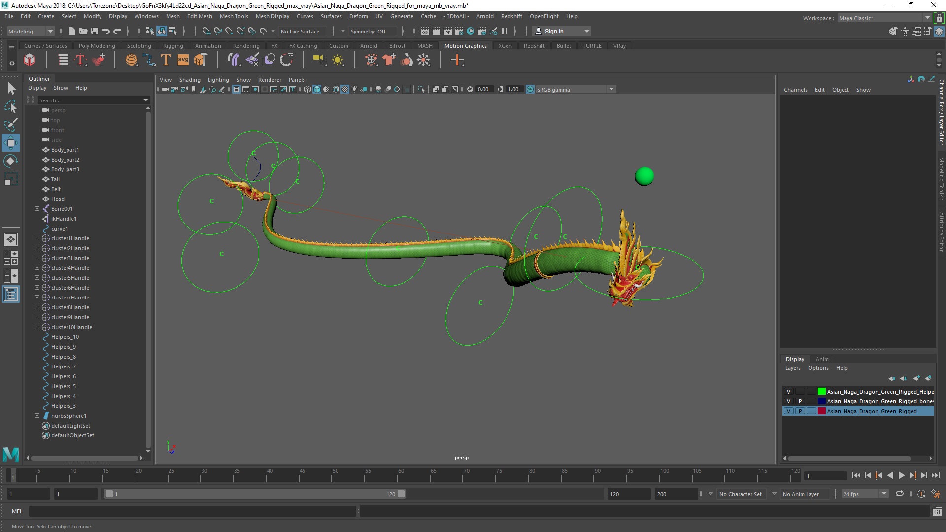Click the 24fps frame rate display

tap(858, 494)
